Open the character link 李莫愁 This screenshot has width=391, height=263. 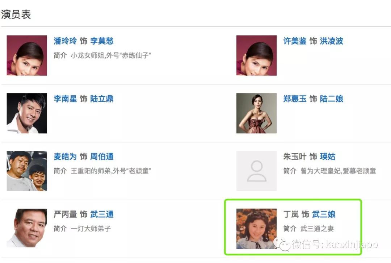(x=102, y=41)
